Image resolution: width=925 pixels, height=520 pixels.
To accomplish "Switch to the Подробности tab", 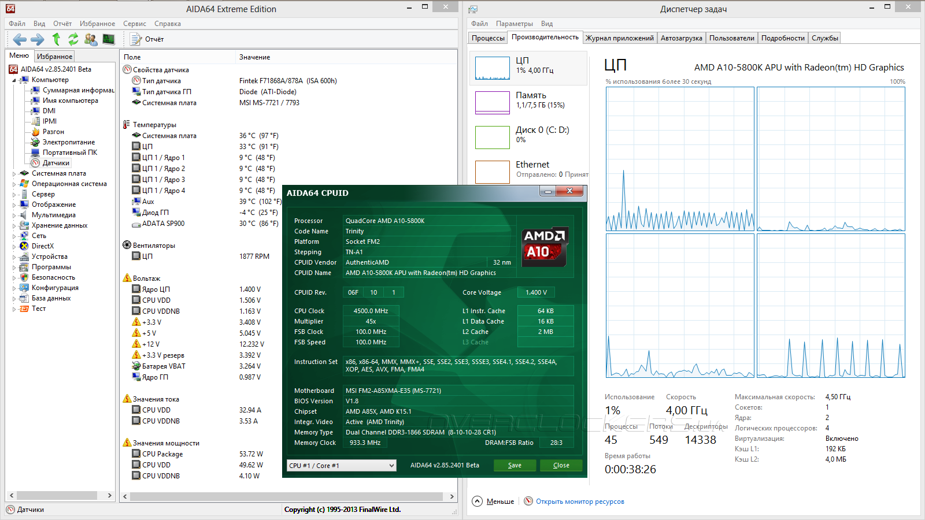I will [783, 38].
